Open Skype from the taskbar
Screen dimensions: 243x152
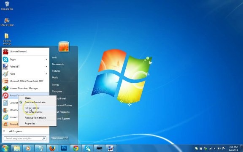point(87,149)
